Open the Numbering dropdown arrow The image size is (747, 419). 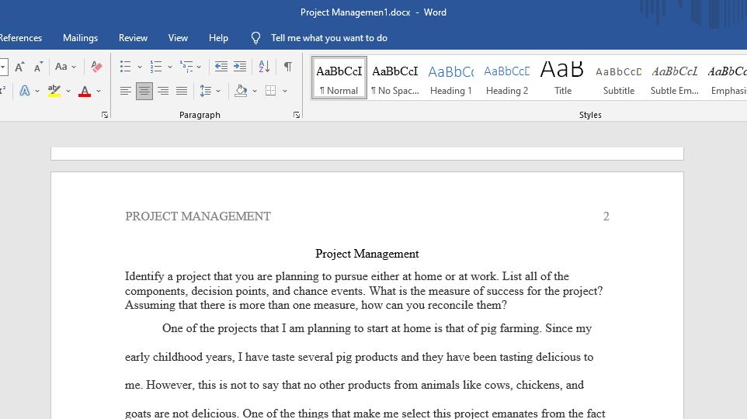click(169, 68)
